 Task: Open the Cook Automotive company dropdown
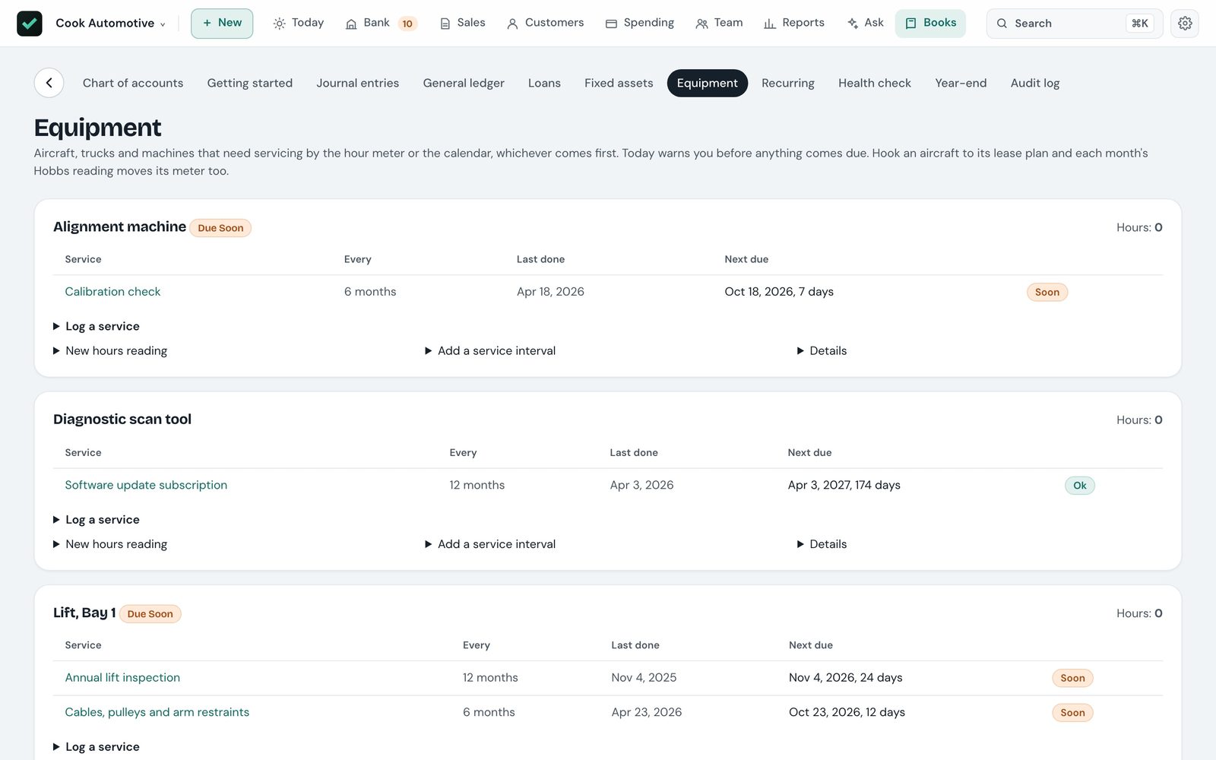[x=110, y=24]
